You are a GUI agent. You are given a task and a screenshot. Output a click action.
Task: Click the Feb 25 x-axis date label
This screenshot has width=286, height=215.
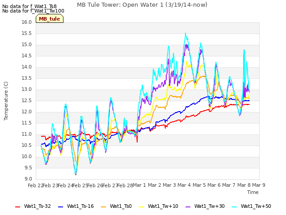click(80, 185)
